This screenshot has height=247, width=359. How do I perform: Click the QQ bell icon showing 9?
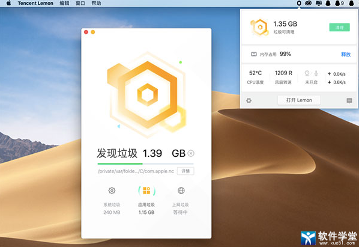339,3
